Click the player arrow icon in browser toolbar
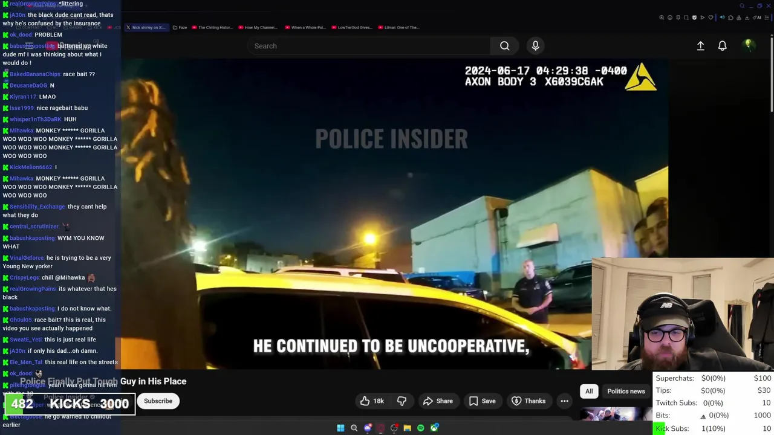Image resolution: width=774 pixels, height=435 pixels. [x=702, y=18]
